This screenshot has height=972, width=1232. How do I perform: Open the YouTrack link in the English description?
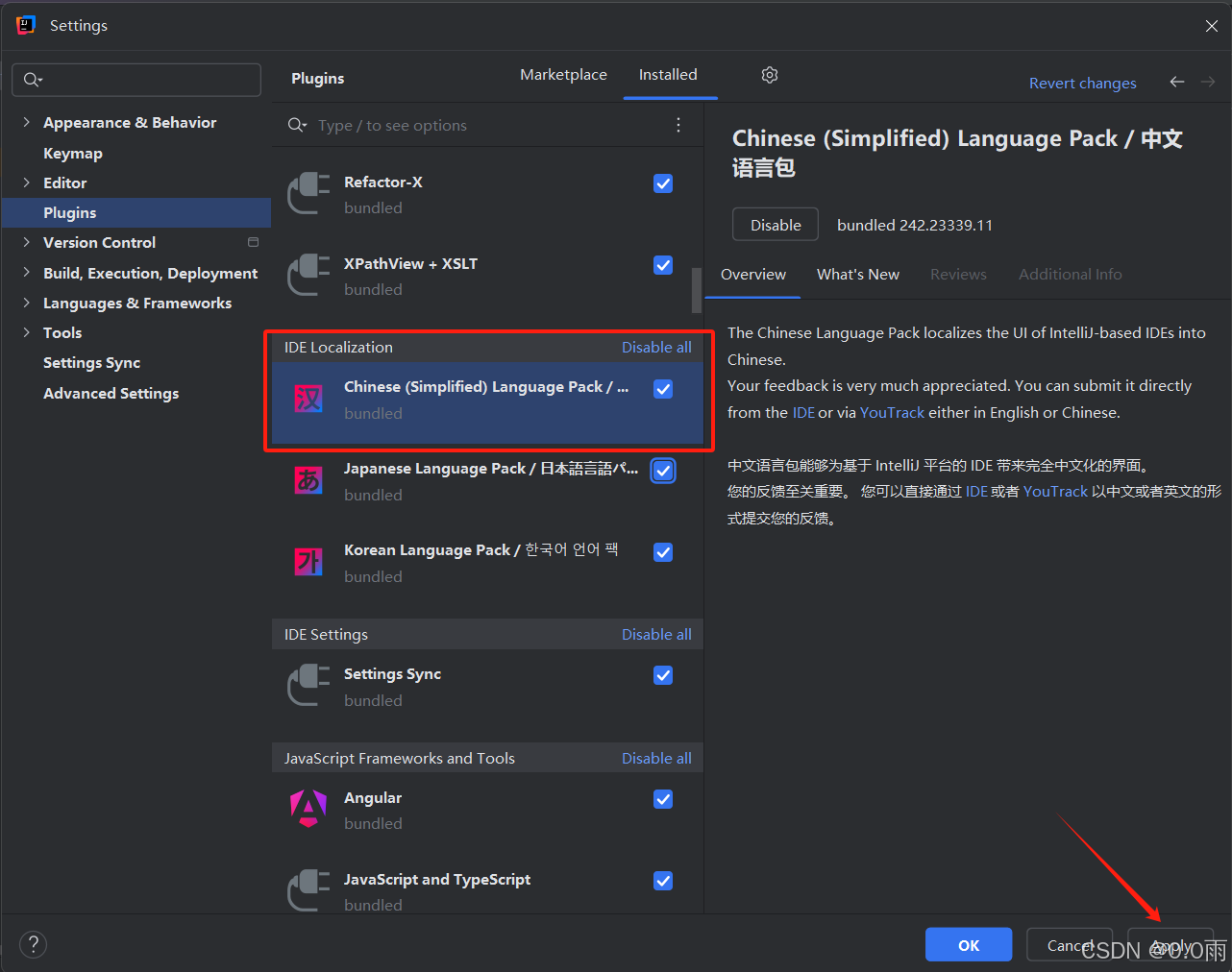pyautogui.click(x=892, y=413)
